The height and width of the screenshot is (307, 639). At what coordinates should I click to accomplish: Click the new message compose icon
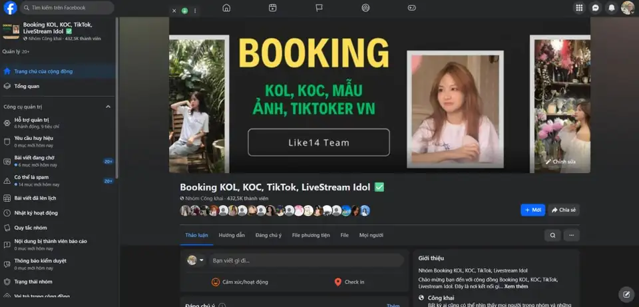(626, 294)
